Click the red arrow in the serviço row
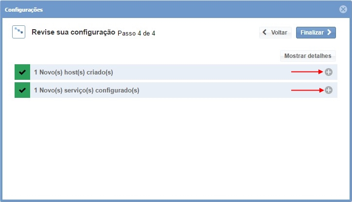Viewport: 352px width, 202px height. 306,90
